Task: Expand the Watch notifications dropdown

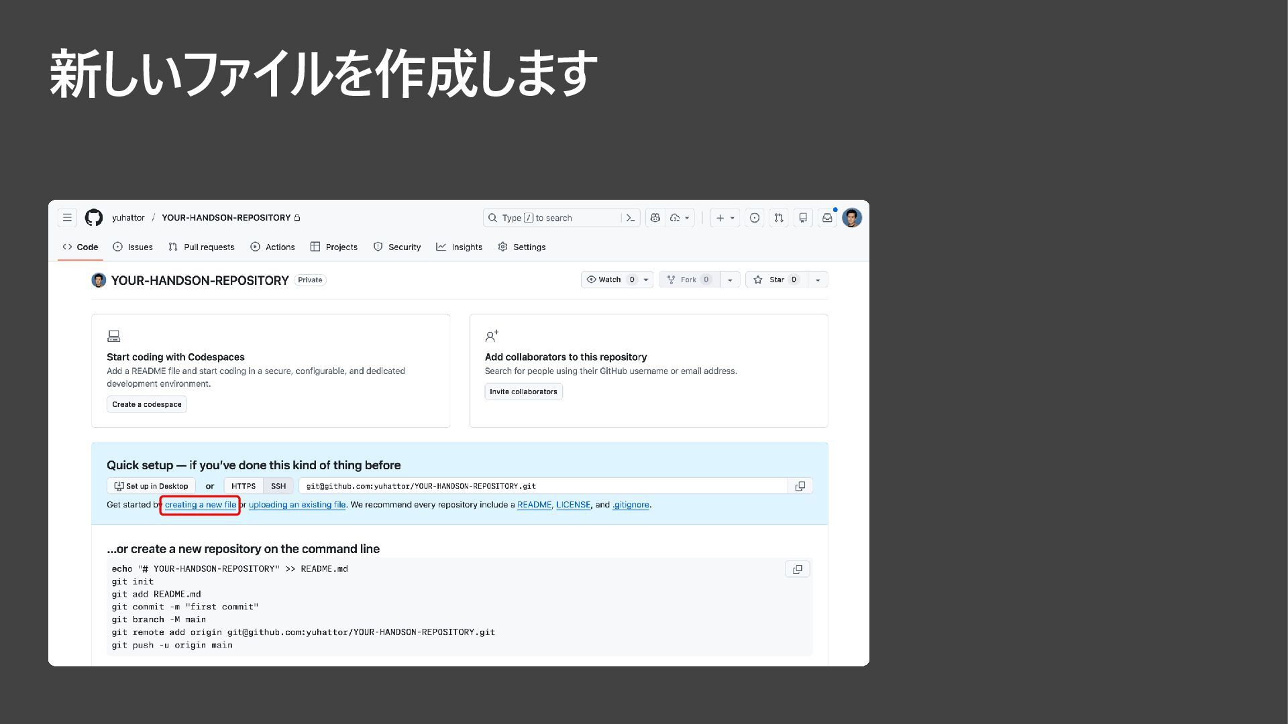Action: click(646, 280)
